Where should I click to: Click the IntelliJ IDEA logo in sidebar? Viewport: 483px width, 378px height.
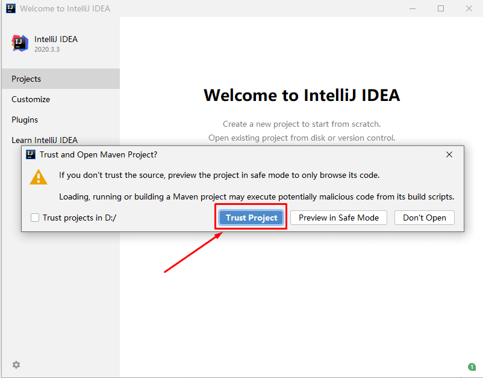(20, 43)
